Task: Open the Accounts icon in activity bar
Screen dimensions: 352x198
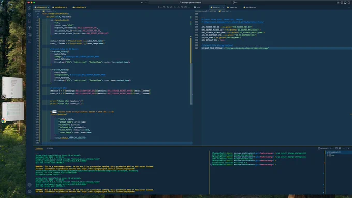Action: pos(30,185)
